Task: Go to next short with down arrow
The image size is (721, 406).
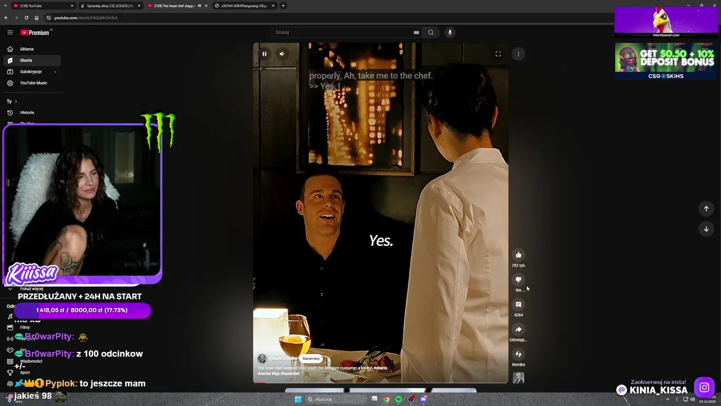Action: pos(706,229)
